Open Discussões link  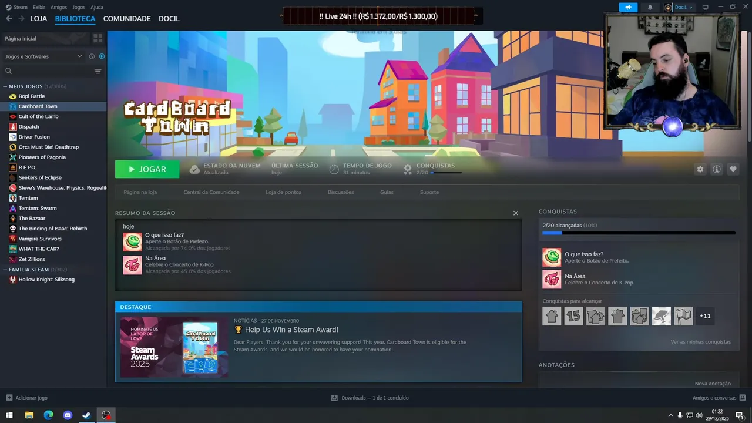[x=341, y=192]
